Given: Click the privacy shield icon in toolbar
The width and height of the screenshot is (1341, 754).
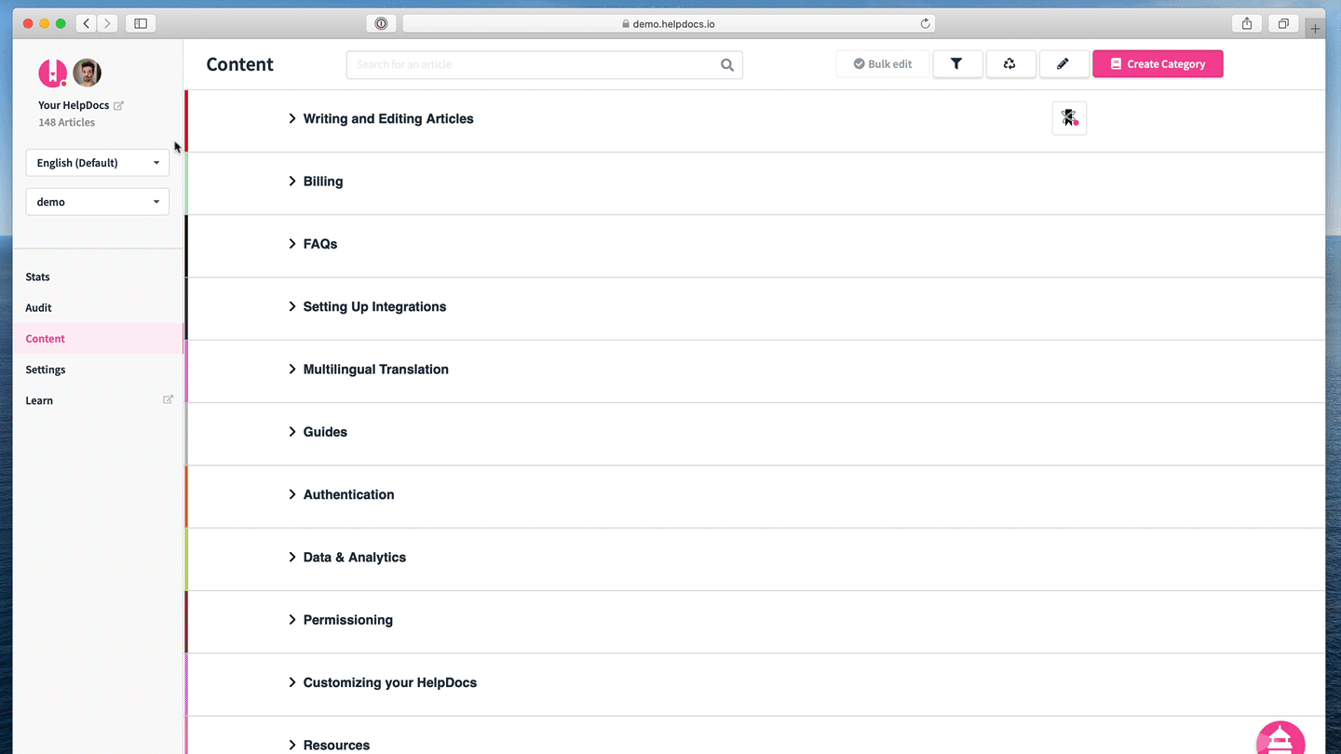Looking at the screenshot, I should (381, 23).
